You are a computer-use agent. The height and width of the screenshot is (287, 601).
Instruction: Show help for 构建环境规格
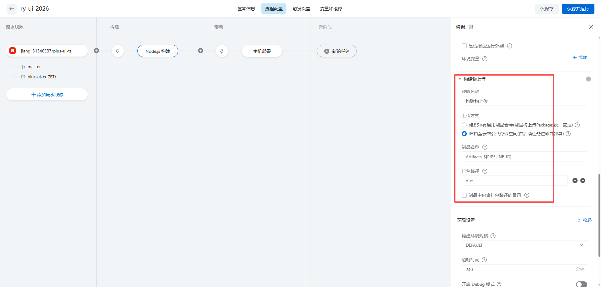[x=493, y=236]
